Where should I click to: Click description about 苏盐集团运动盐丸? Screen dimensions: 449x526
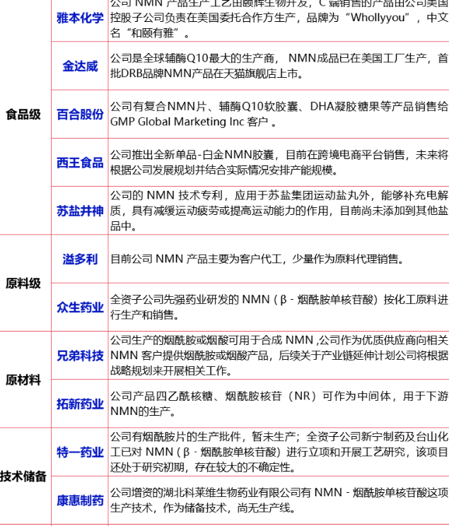pyautogui.click(x=279, y=211)
